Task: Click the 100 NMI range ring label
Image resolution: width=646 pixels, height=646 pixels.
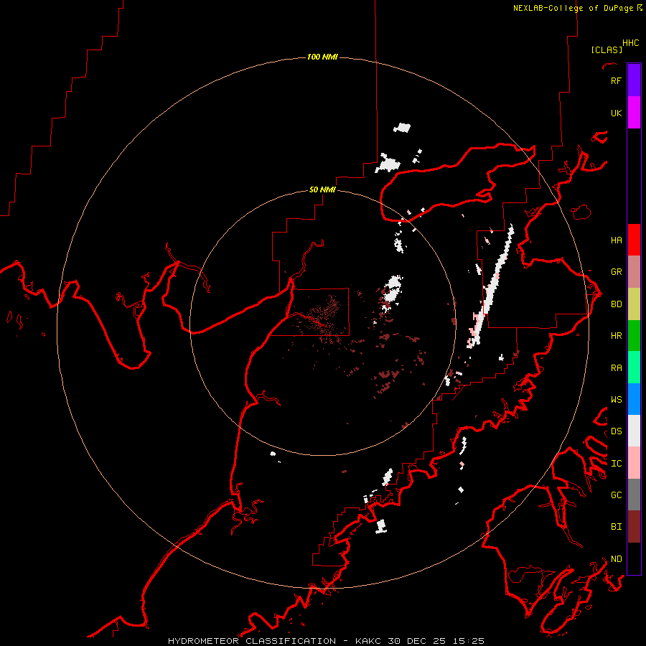Action: pos(322,57)
